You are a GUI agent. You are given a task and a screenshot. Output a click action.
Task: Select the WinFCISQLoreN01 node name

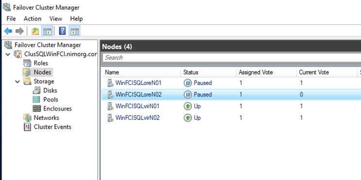coord(139,83)
